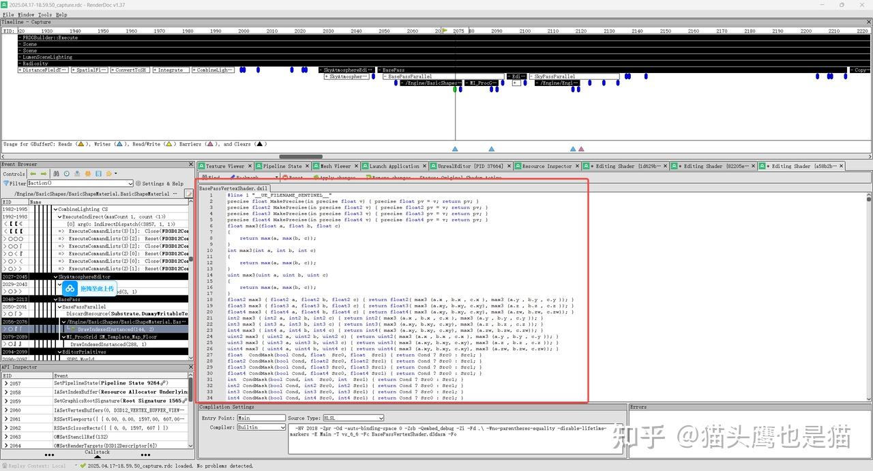This screenshot has height=471, width=873.
Task: Open the Compiler dropdown showing Builtin
Action: (261, 427)
